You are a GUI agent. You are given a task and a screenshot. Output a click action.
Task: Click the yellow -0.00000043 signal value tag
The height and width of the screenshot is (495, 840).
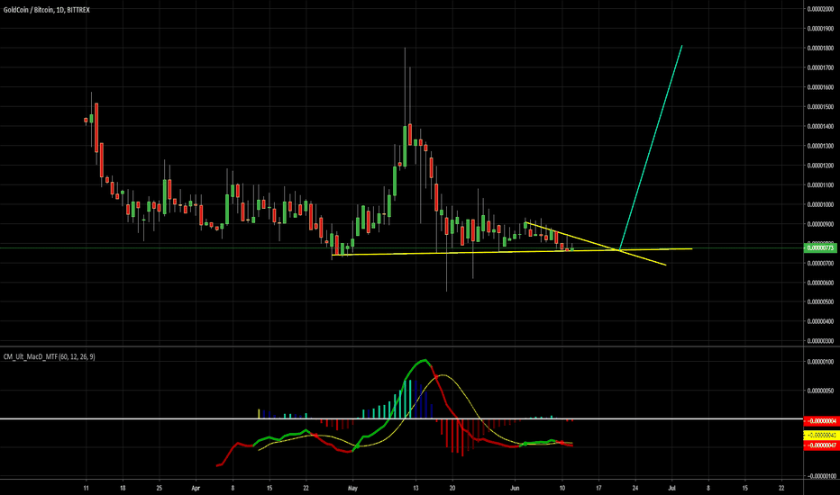[x=820, y=435]
